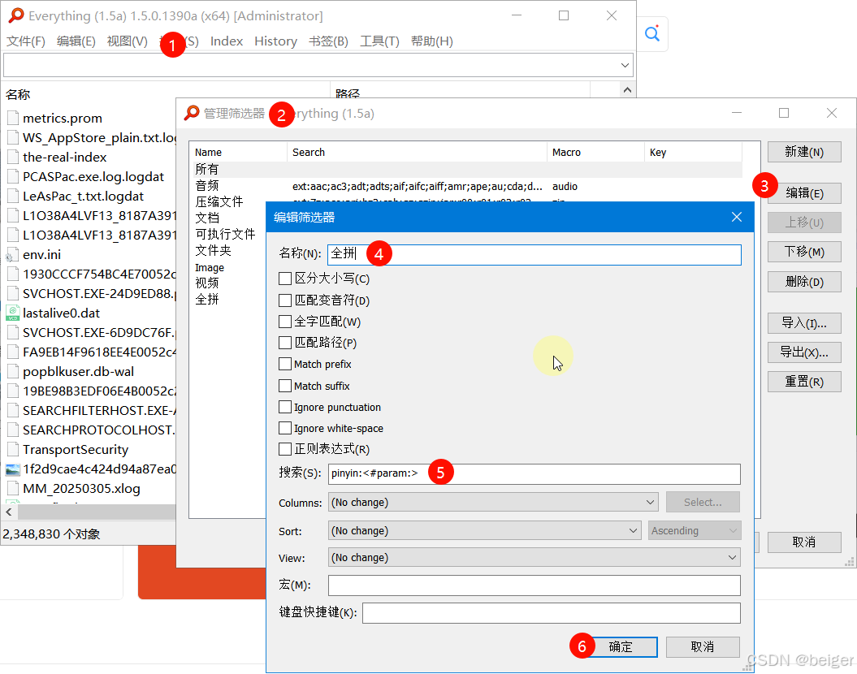Click the 宏(M) input field

[534, 585]
